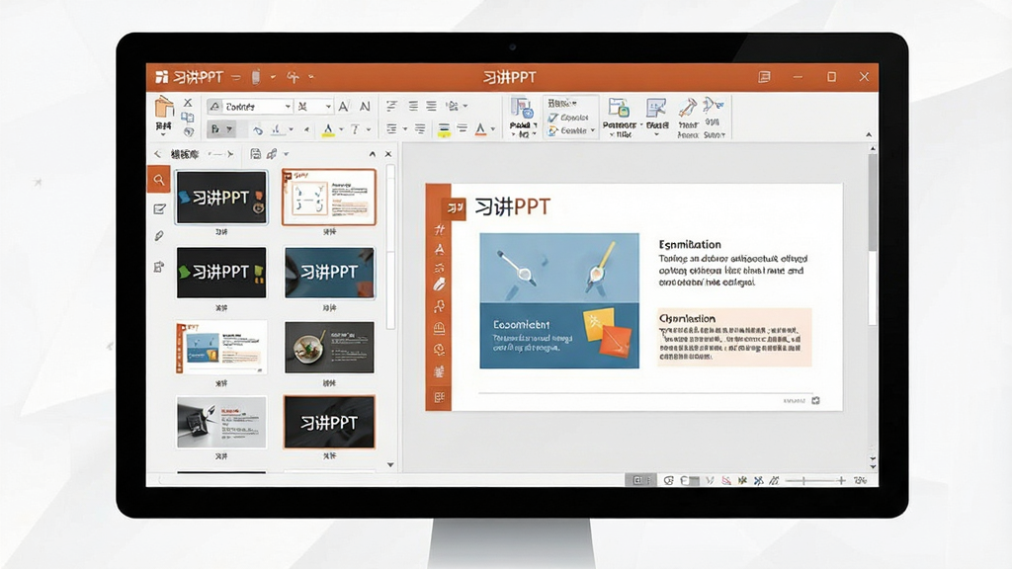The image size is (1012, 569).
Task: Click the Paste clipboard icon in the ribbon
Action: coord(164,107)
